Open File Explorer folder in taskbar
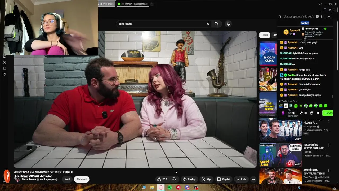The image size is (339, 191). 152,188
